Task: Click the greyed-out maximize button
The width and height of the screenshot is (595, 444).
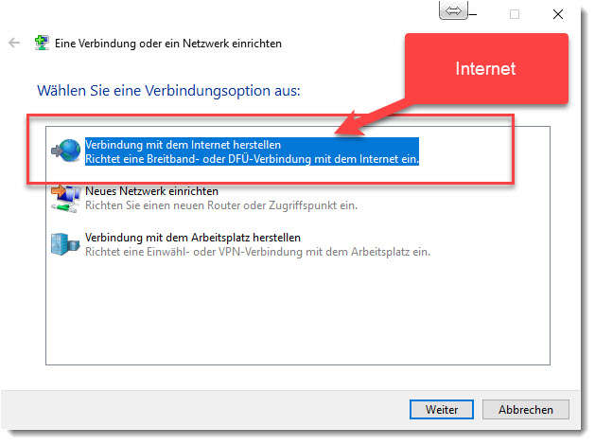Action: tap(516, 14)
